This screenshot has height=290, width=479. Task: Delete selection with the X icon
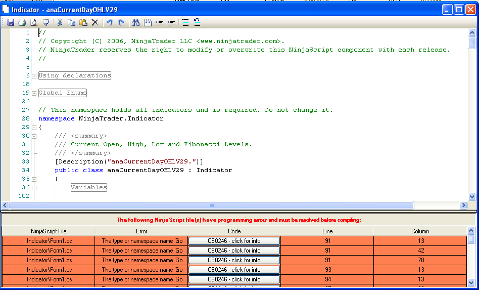tap(95, 22)
